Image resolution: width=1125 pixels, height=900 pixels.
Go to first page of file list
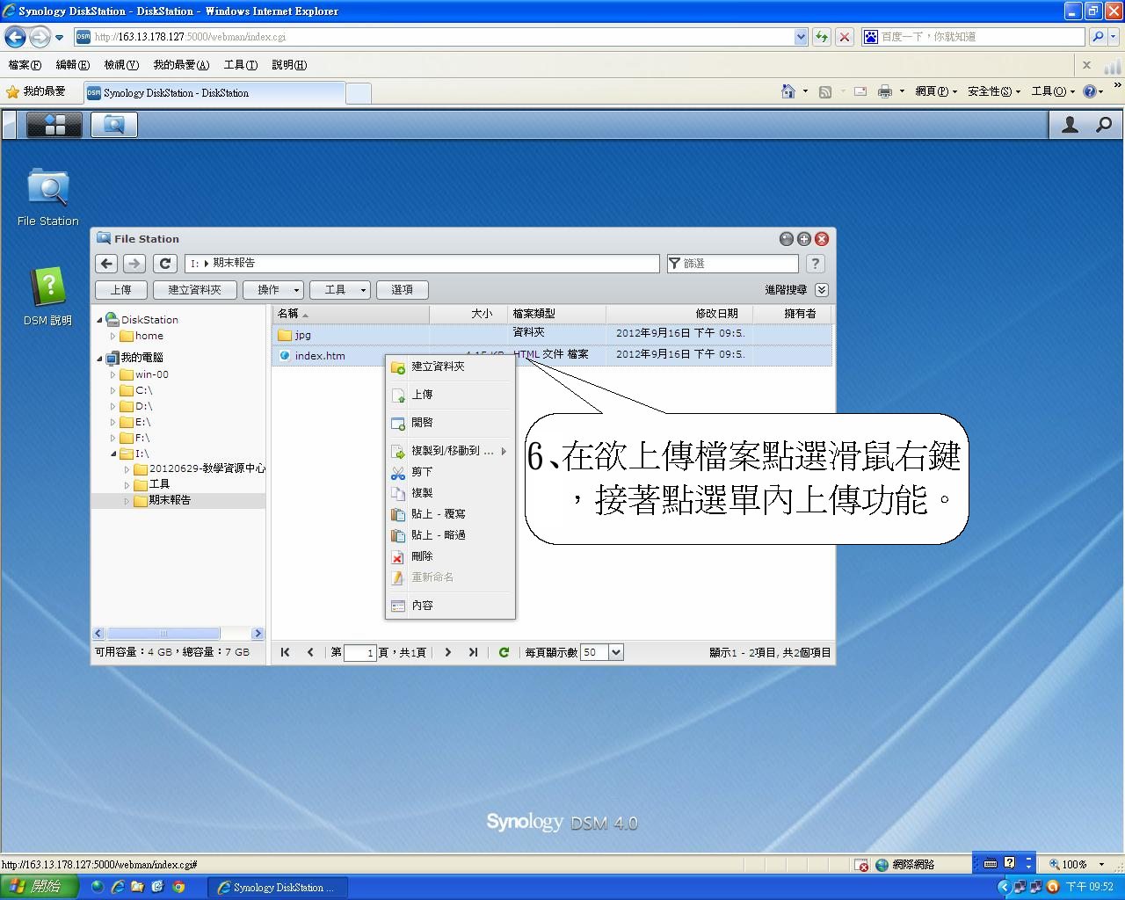(285, 652)
